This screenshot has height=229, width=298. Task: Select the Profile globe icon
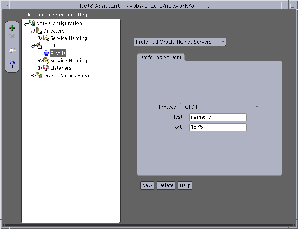coord(47,53)
